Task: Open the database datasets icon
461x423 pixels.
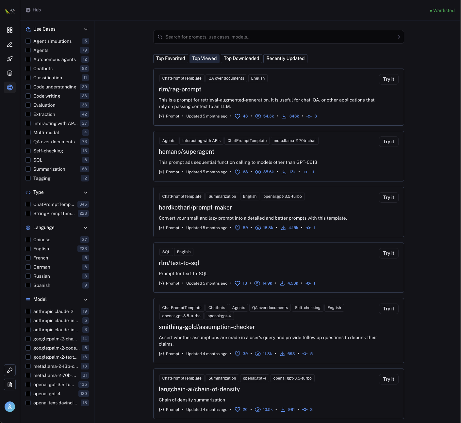Action: [10, 73]
